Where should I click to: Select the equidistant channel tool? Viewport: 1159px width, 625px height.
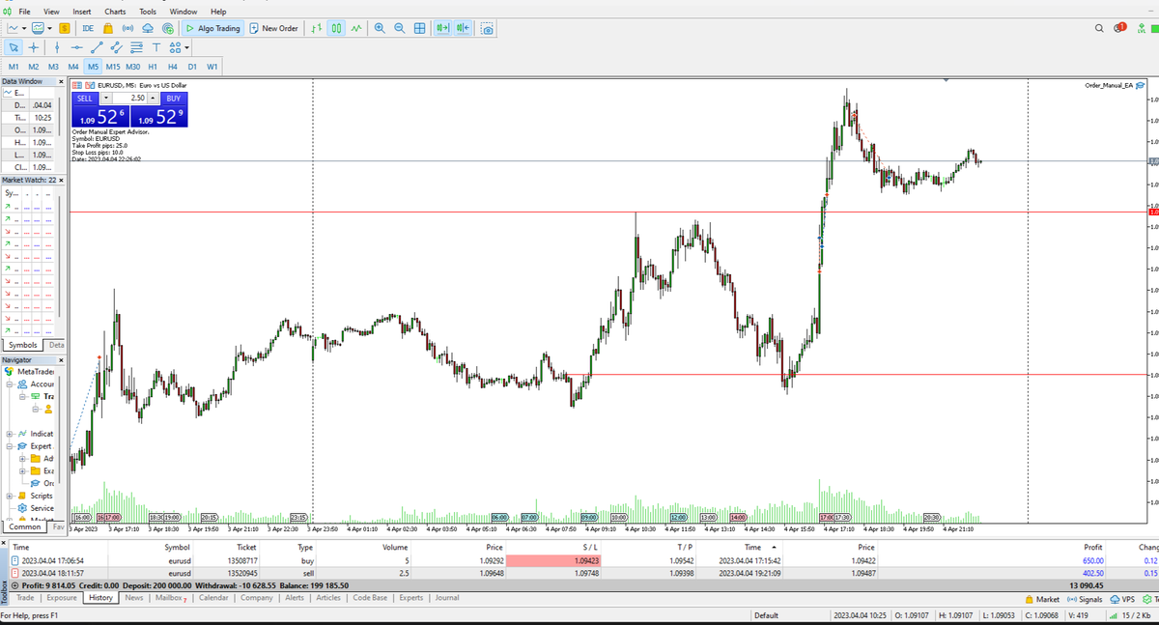pyautogui.click(x=117, y=46)
